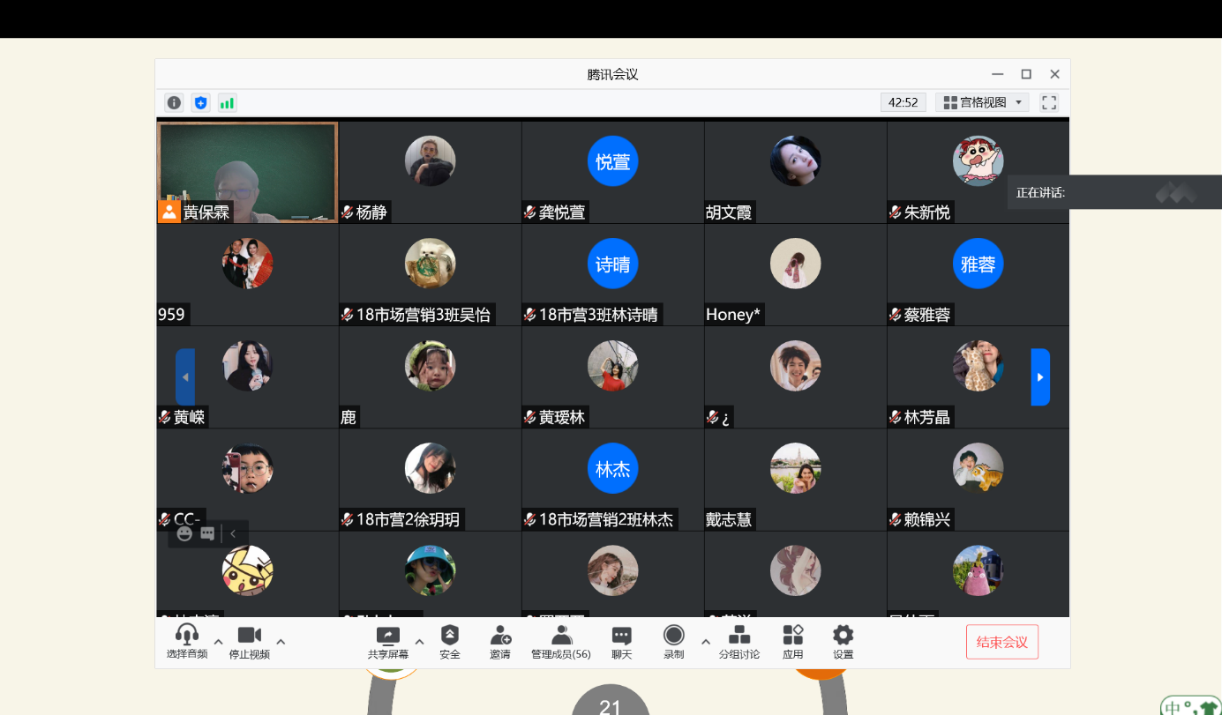
Task: Open the 安全 security options
Action: [450, 642]
